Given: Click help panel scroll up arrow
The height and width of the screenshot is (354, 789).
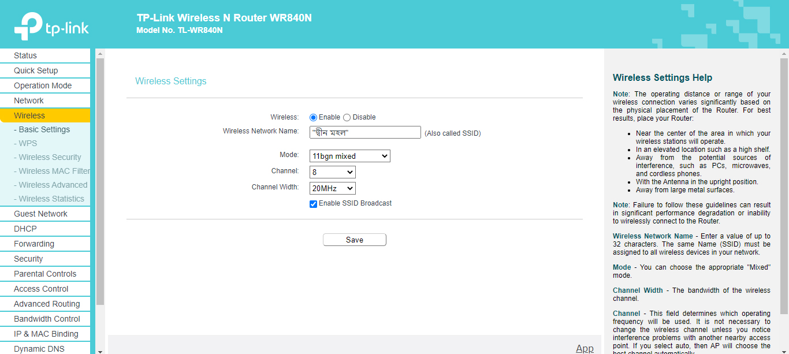Looking at the screenshot, I should (784, 53).
